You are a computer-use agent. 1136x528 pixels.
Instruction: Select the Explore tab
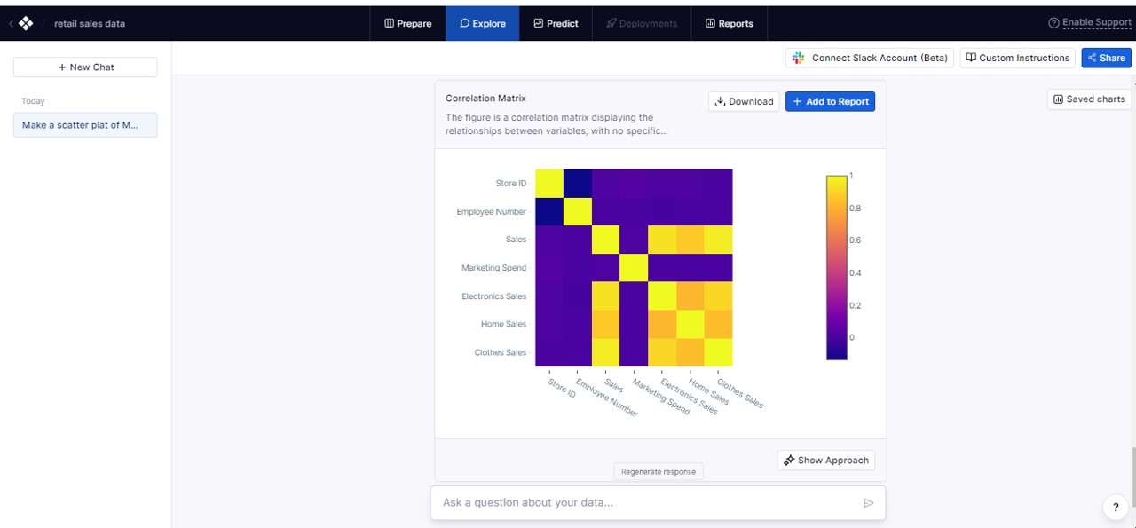(483, 24)
